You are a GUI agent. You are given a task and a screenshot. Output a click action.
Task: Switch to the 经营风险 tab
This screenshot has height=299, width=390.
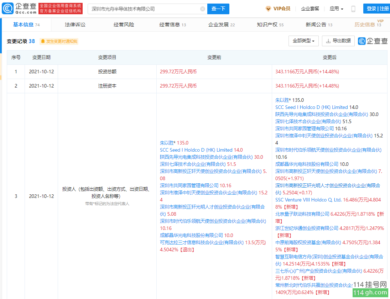(124, 25)
